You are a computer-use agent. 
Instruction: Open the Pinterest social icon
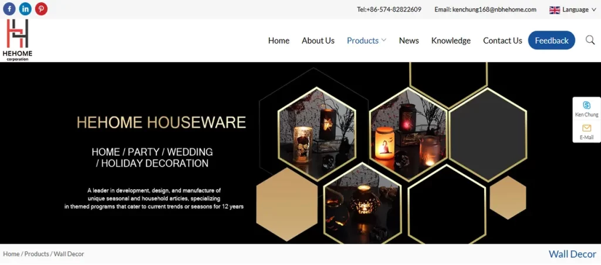(41, 9)
